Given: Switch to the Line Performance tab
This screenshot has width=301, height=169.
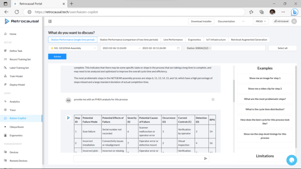Looking at the screenshot, I should (x=173, y=40).
